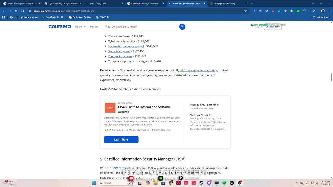333x187 pixels.
Task: Click the site info icon in address bar
Action: pos(30,11)
